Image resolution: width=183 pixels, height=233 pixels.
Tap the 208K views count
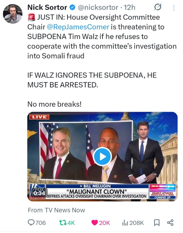(137, 223)
